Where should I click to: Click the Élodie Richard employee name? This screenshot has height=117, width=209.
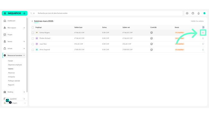click(x=45, y=38)
